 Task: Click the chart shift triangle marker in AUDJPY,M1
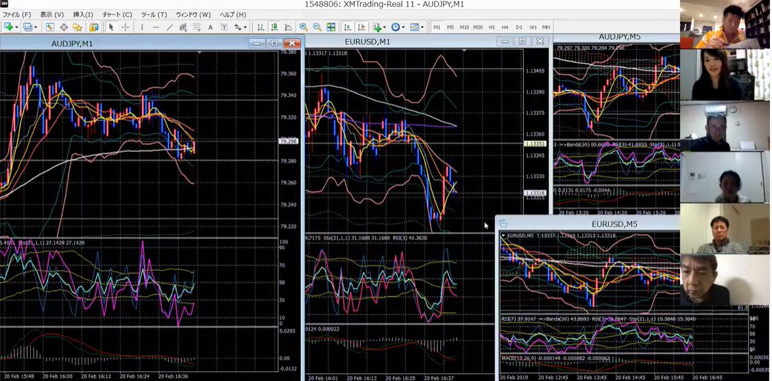coord(199,51)
